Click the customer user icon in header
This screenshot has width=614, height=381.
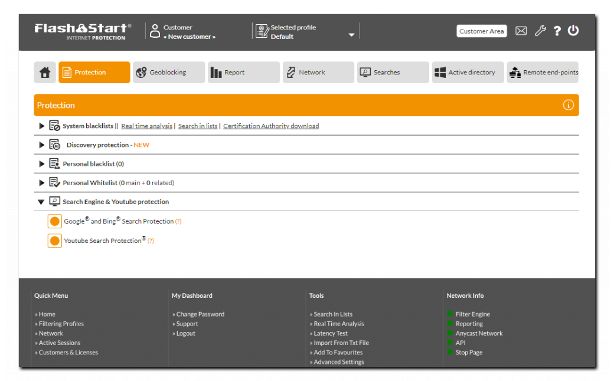click(x=155, y=31)
